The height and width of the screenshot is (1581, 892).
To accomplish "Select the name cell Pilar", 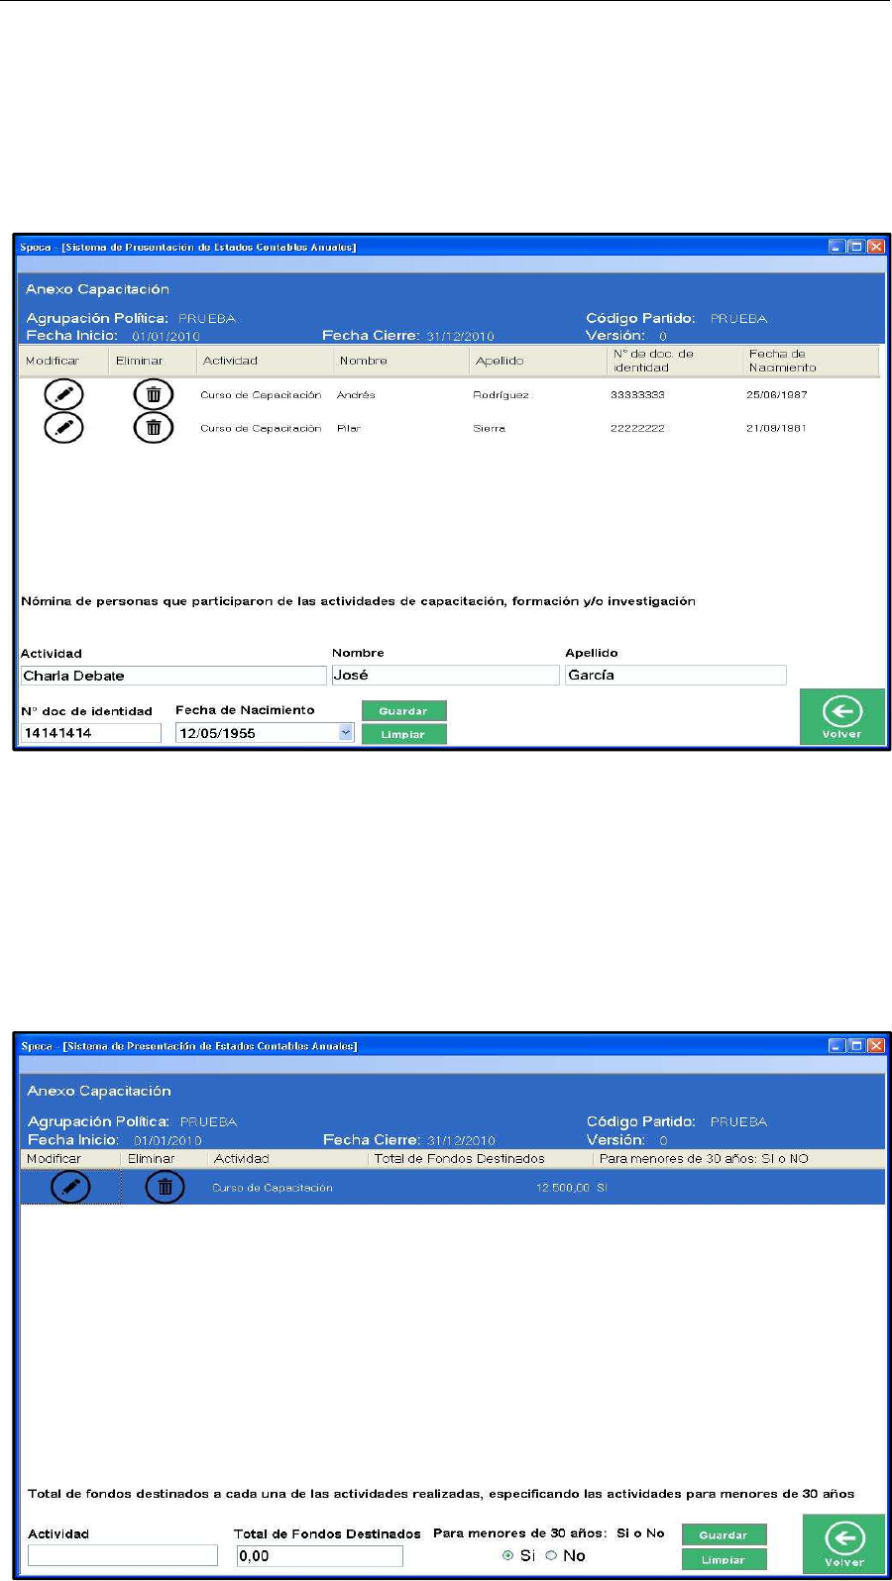I will (x=349, y=429).
